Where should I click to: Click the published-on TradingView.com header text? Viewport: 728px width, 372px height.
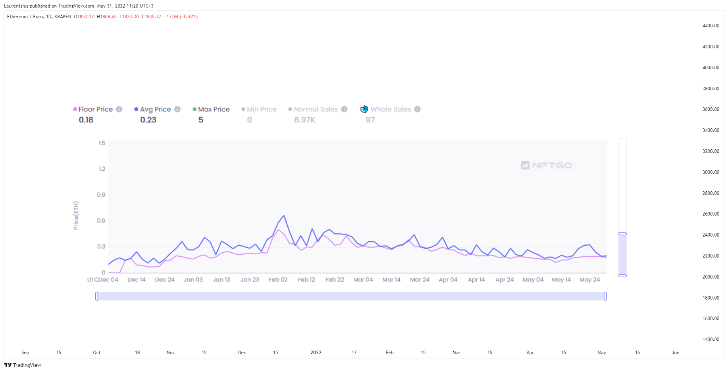[x=79, y=6]
